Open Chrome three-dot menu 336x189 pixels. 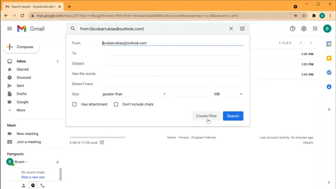(330, 16)
